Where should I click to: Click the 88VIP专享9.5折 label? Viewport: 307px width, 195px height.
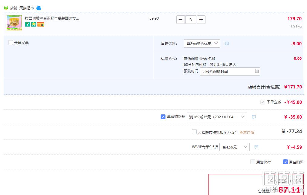205,147
